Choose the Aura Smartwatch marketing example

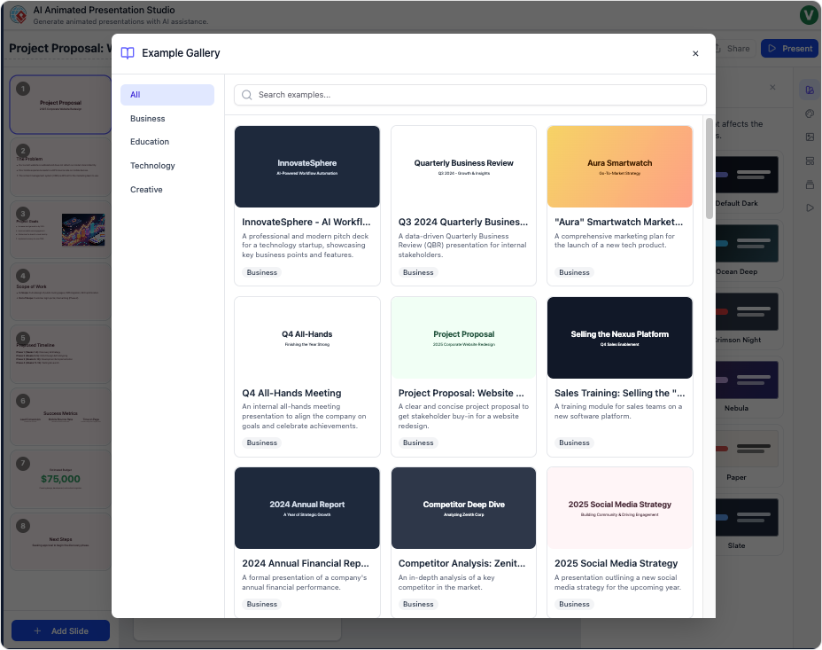(x=619, y=205)
